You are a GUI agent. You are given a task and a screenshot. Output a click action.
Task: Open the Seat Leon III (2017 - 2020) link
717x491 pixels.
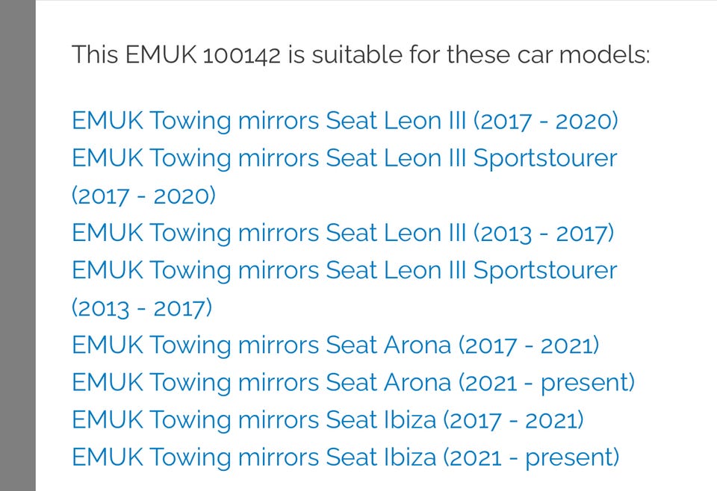[x=344, y=121]
